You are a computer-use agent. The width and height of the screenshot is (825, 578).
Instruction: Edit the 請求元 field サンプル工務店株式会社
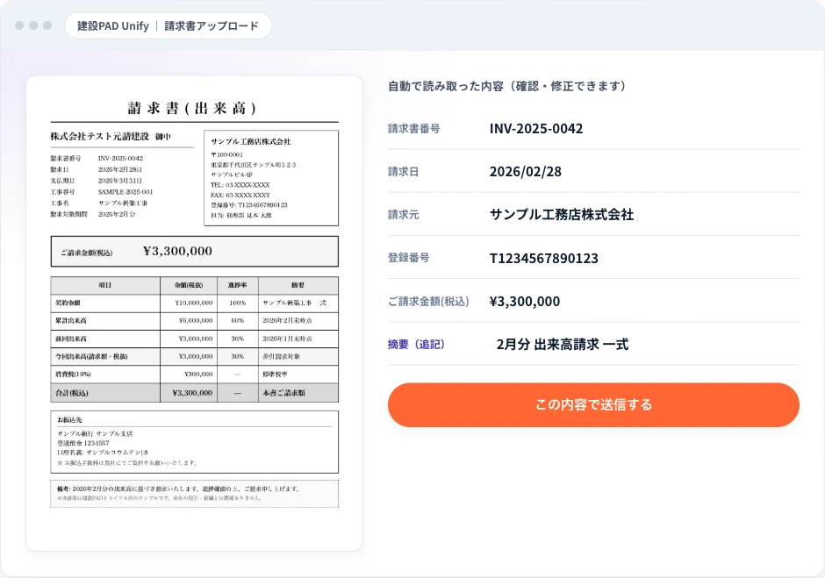tap(562, 215)
